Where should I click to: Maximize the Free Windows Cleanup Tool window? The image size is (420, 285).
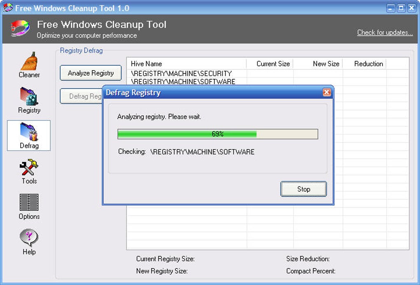(x=401, y=8)
